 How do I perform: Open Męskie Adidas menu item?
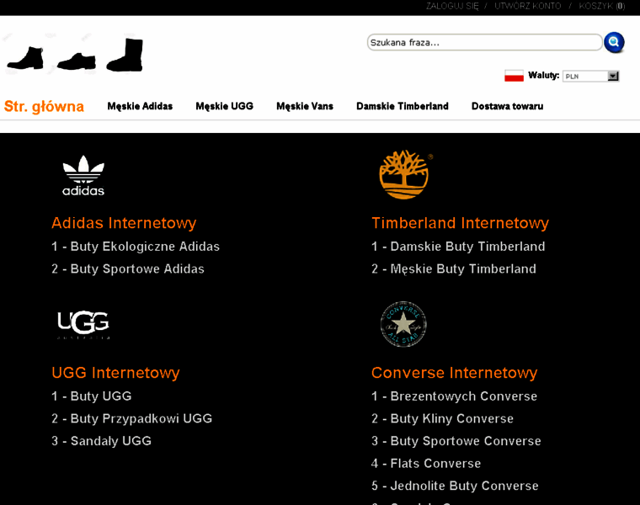[140, 106]
